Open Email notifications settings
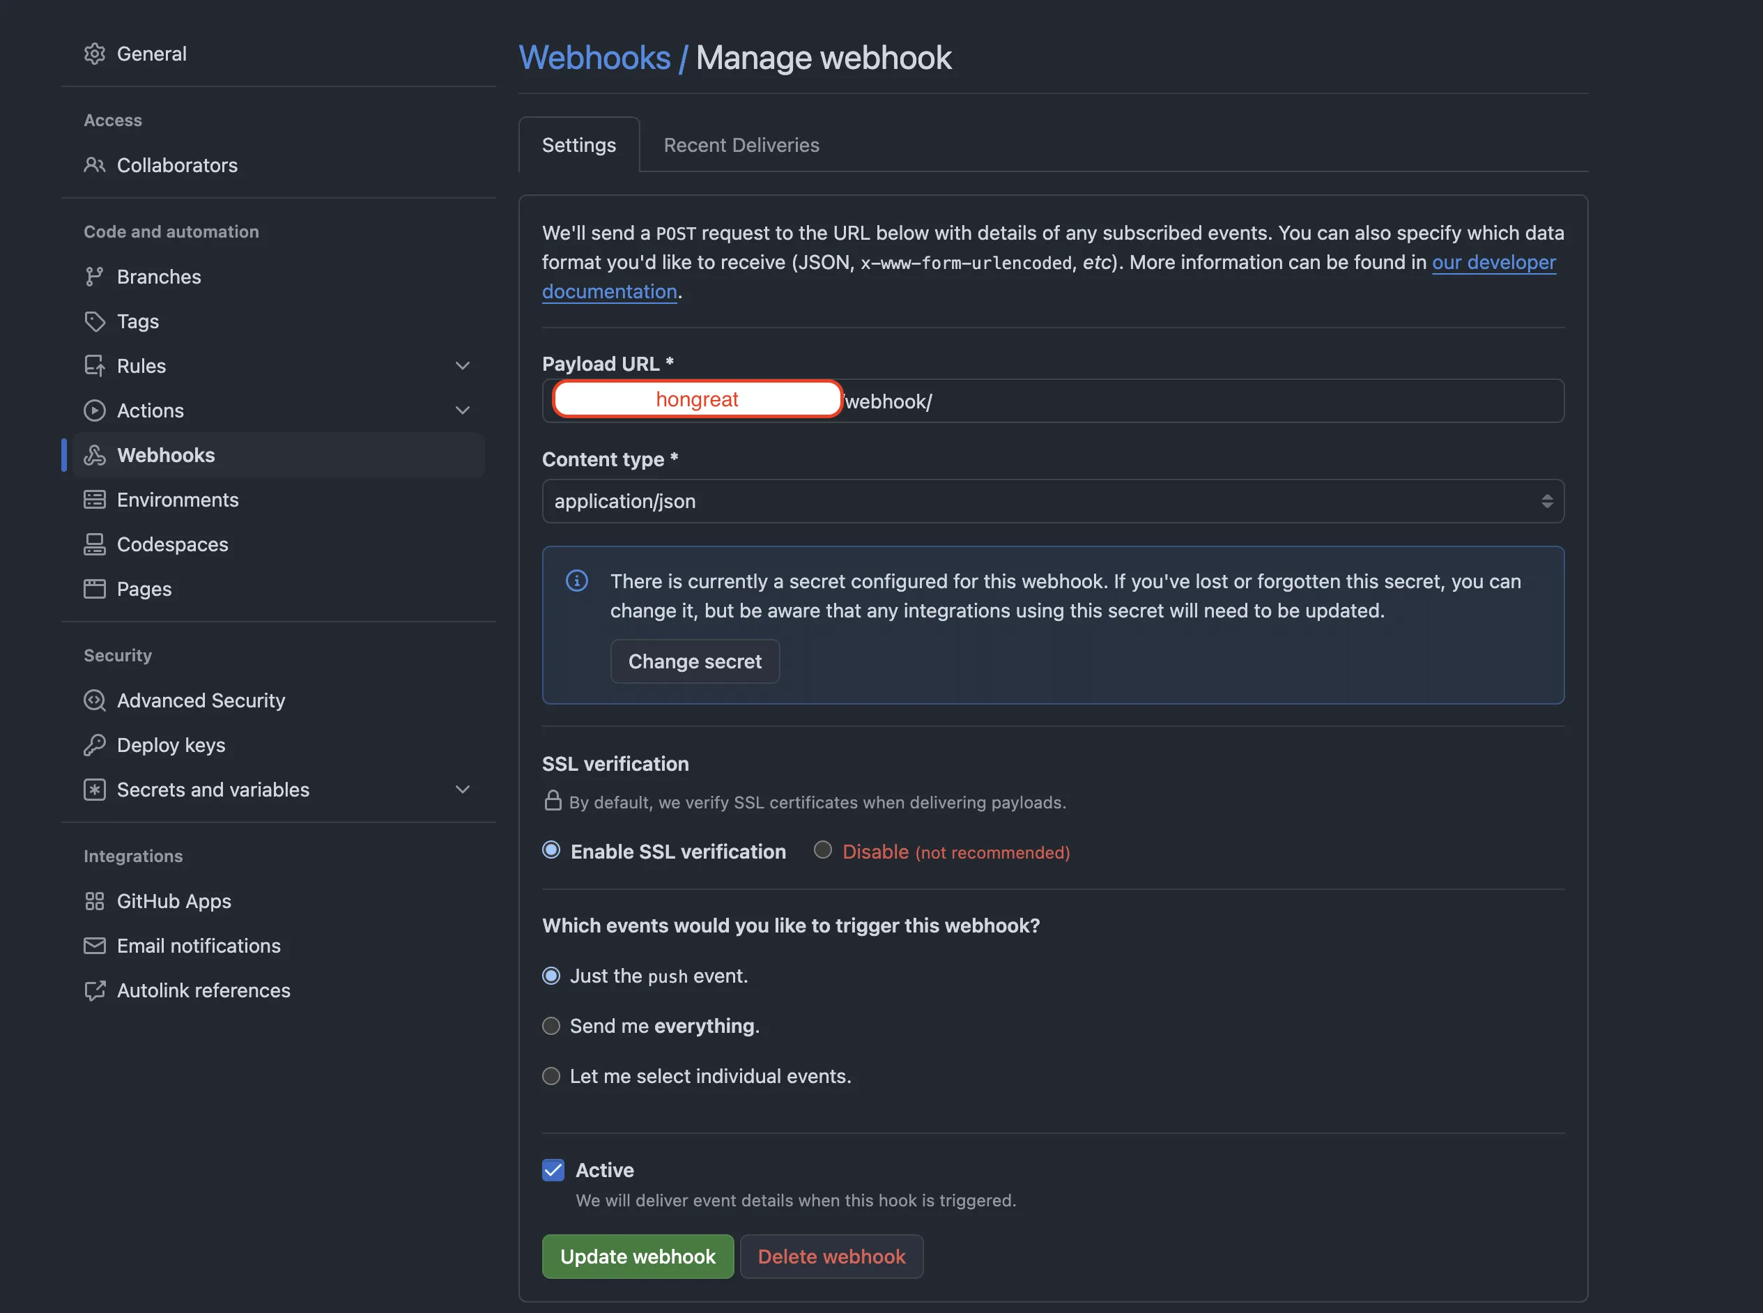The image size is (1763, 1313). [279, 945]
